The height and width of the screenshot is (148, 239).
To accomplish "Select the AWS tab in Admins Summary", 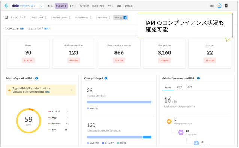I will pyautogui.click(x=179, y=87).
